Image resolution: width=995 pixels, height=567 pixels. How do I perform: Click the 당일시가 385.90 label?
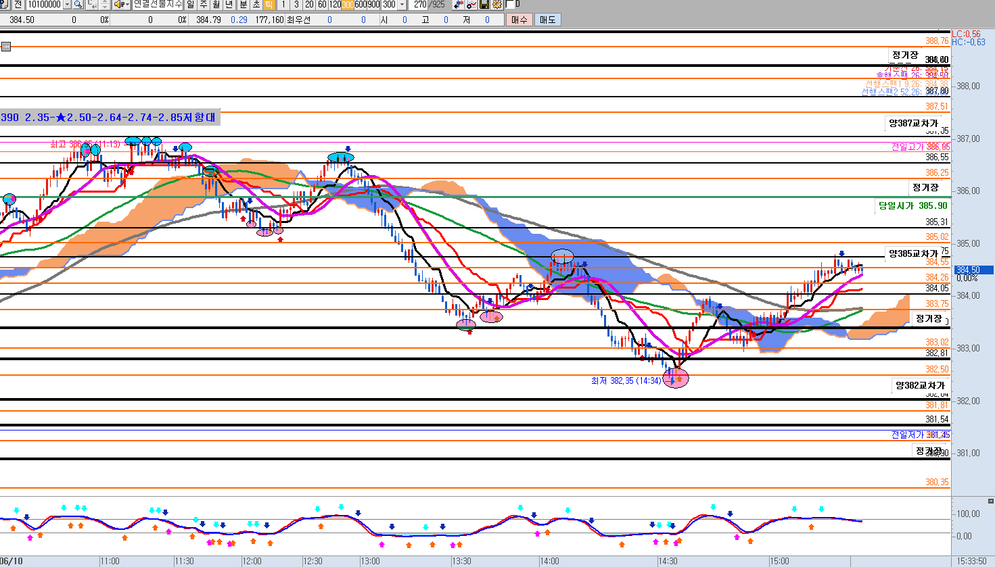912,205
